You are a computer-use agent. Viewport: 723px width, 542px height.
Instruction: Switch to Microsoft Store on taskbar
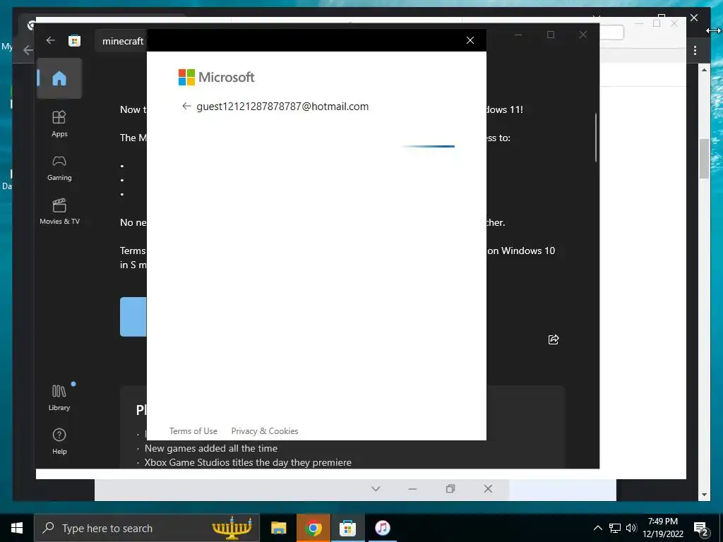coord(347,528)
